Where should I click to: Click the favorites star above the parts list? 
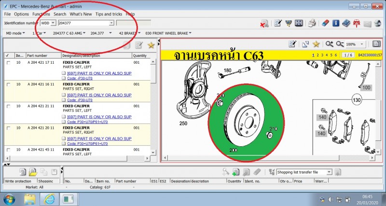click(151, 45)
